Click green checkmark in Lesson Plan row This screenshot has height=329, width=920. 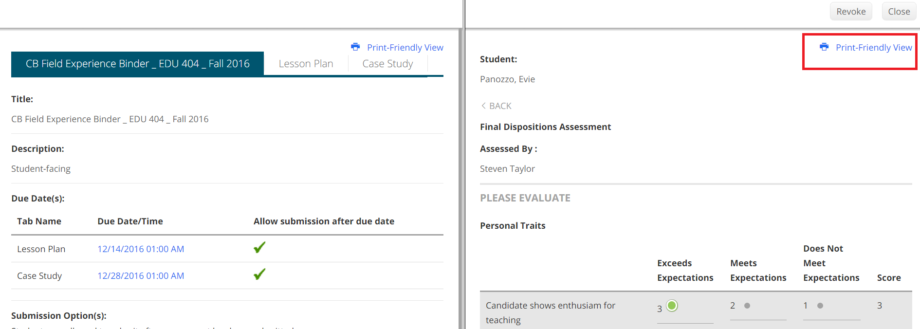tap(259, 248)
